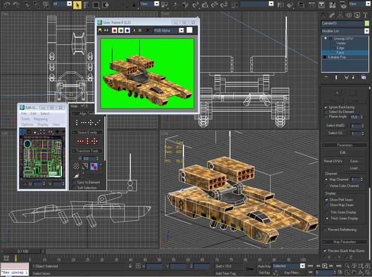372x277 pixels.
Task: Toggle Show Pelt Seam checkbox
Action: 327,200
